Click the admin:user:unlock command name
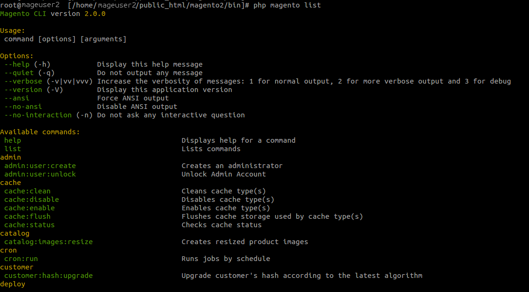529x292 pixels. coord(40,174)
